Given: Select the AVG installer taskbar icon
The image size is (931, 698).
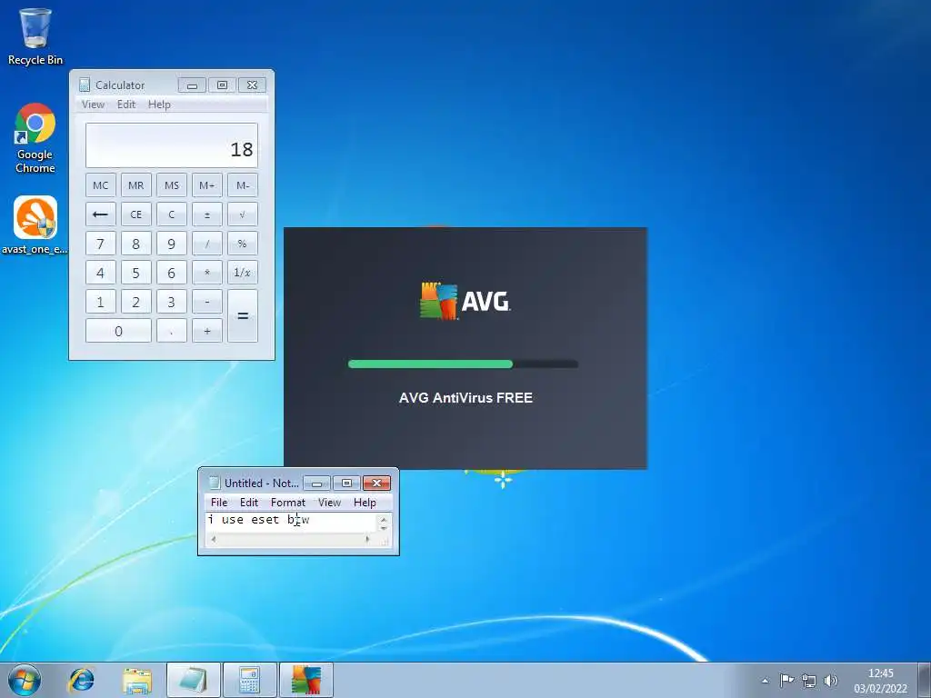Looking at the screenshot, I should click(x=306, y=680).
